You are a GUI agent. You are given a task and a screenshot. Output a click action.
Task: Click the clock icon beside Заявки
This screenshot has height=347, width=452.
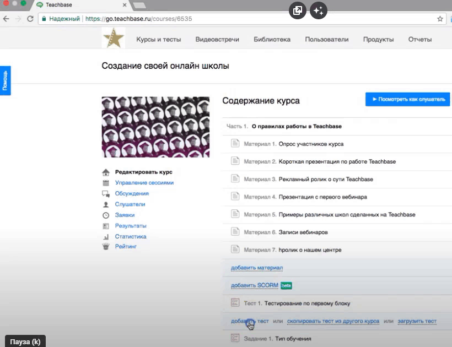pos(106,215)
